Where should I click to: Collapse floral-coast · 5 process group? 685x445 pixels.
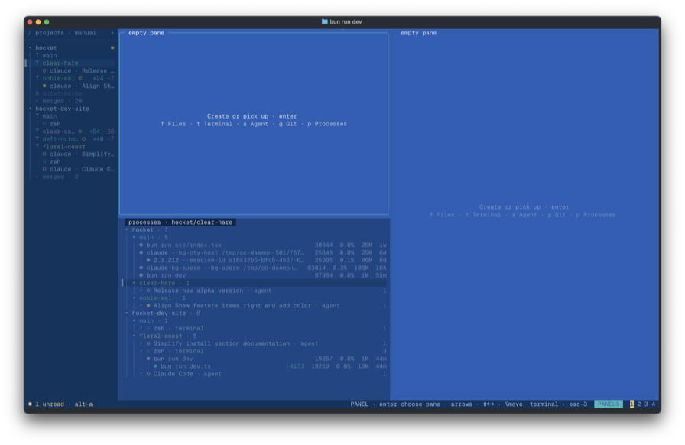click(134, 336)
